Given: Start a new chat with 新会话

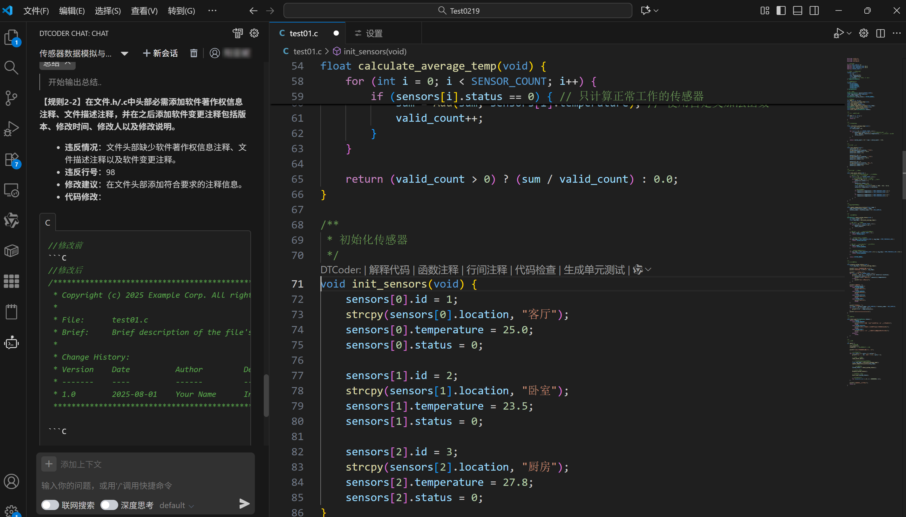Looking at the screenshot, I should point(160,53).
